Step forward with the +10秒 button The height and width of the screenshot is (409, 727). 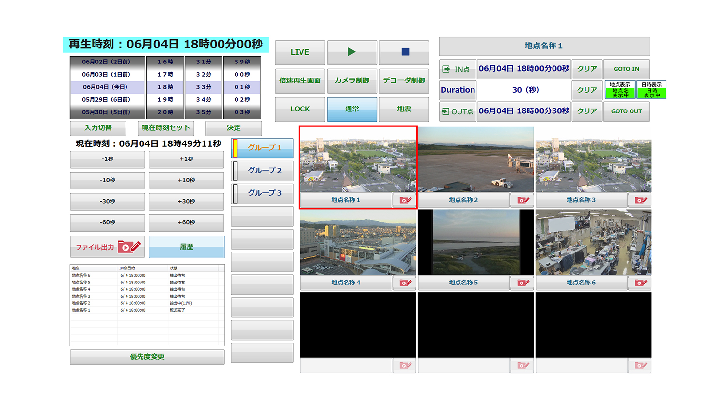pyautogui.click(x=186, y=180)
